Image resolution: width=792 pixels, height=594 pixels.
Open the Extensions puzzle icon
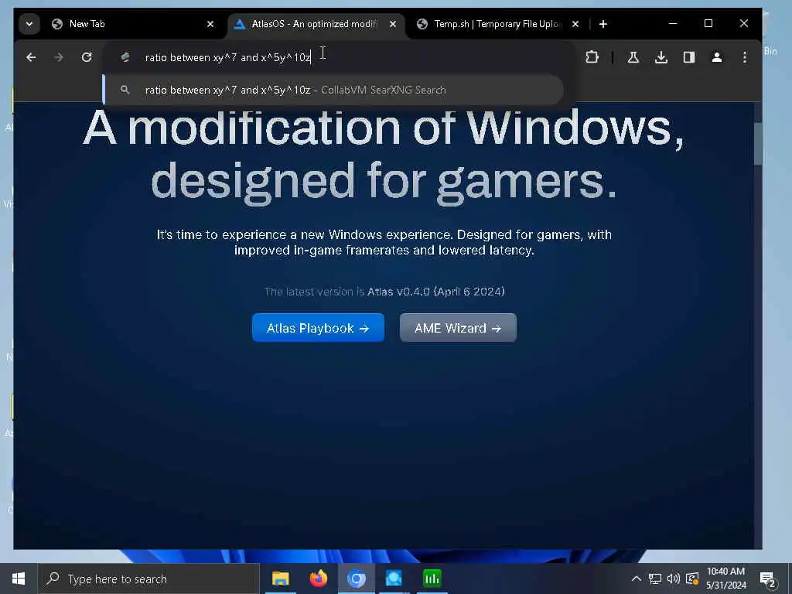click(x=592, y=57)
